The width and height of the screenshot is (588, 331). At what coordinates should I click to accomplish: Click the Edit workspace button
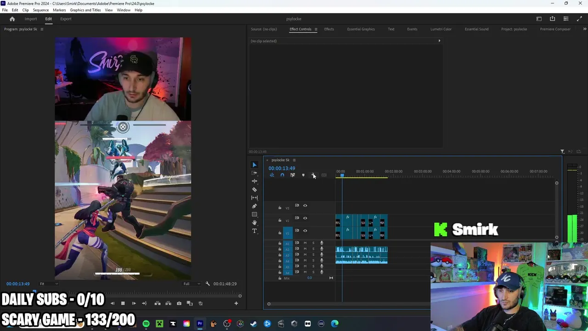coord(48,19)
